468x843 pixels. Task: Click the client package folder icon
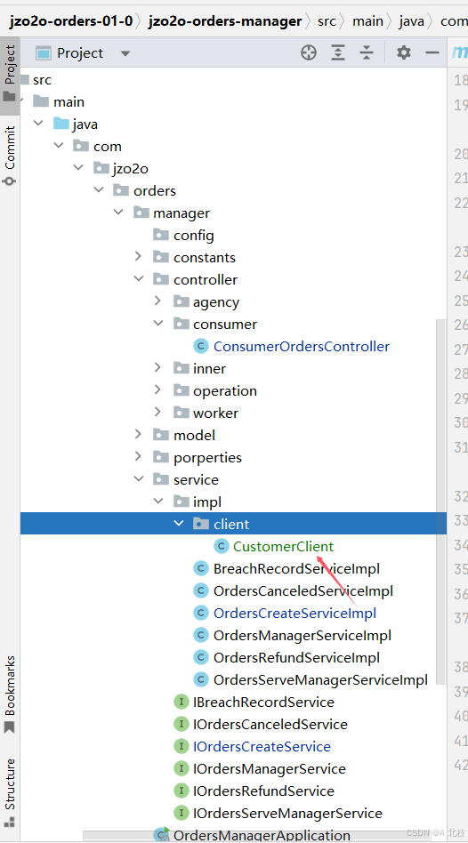(201, 523)
